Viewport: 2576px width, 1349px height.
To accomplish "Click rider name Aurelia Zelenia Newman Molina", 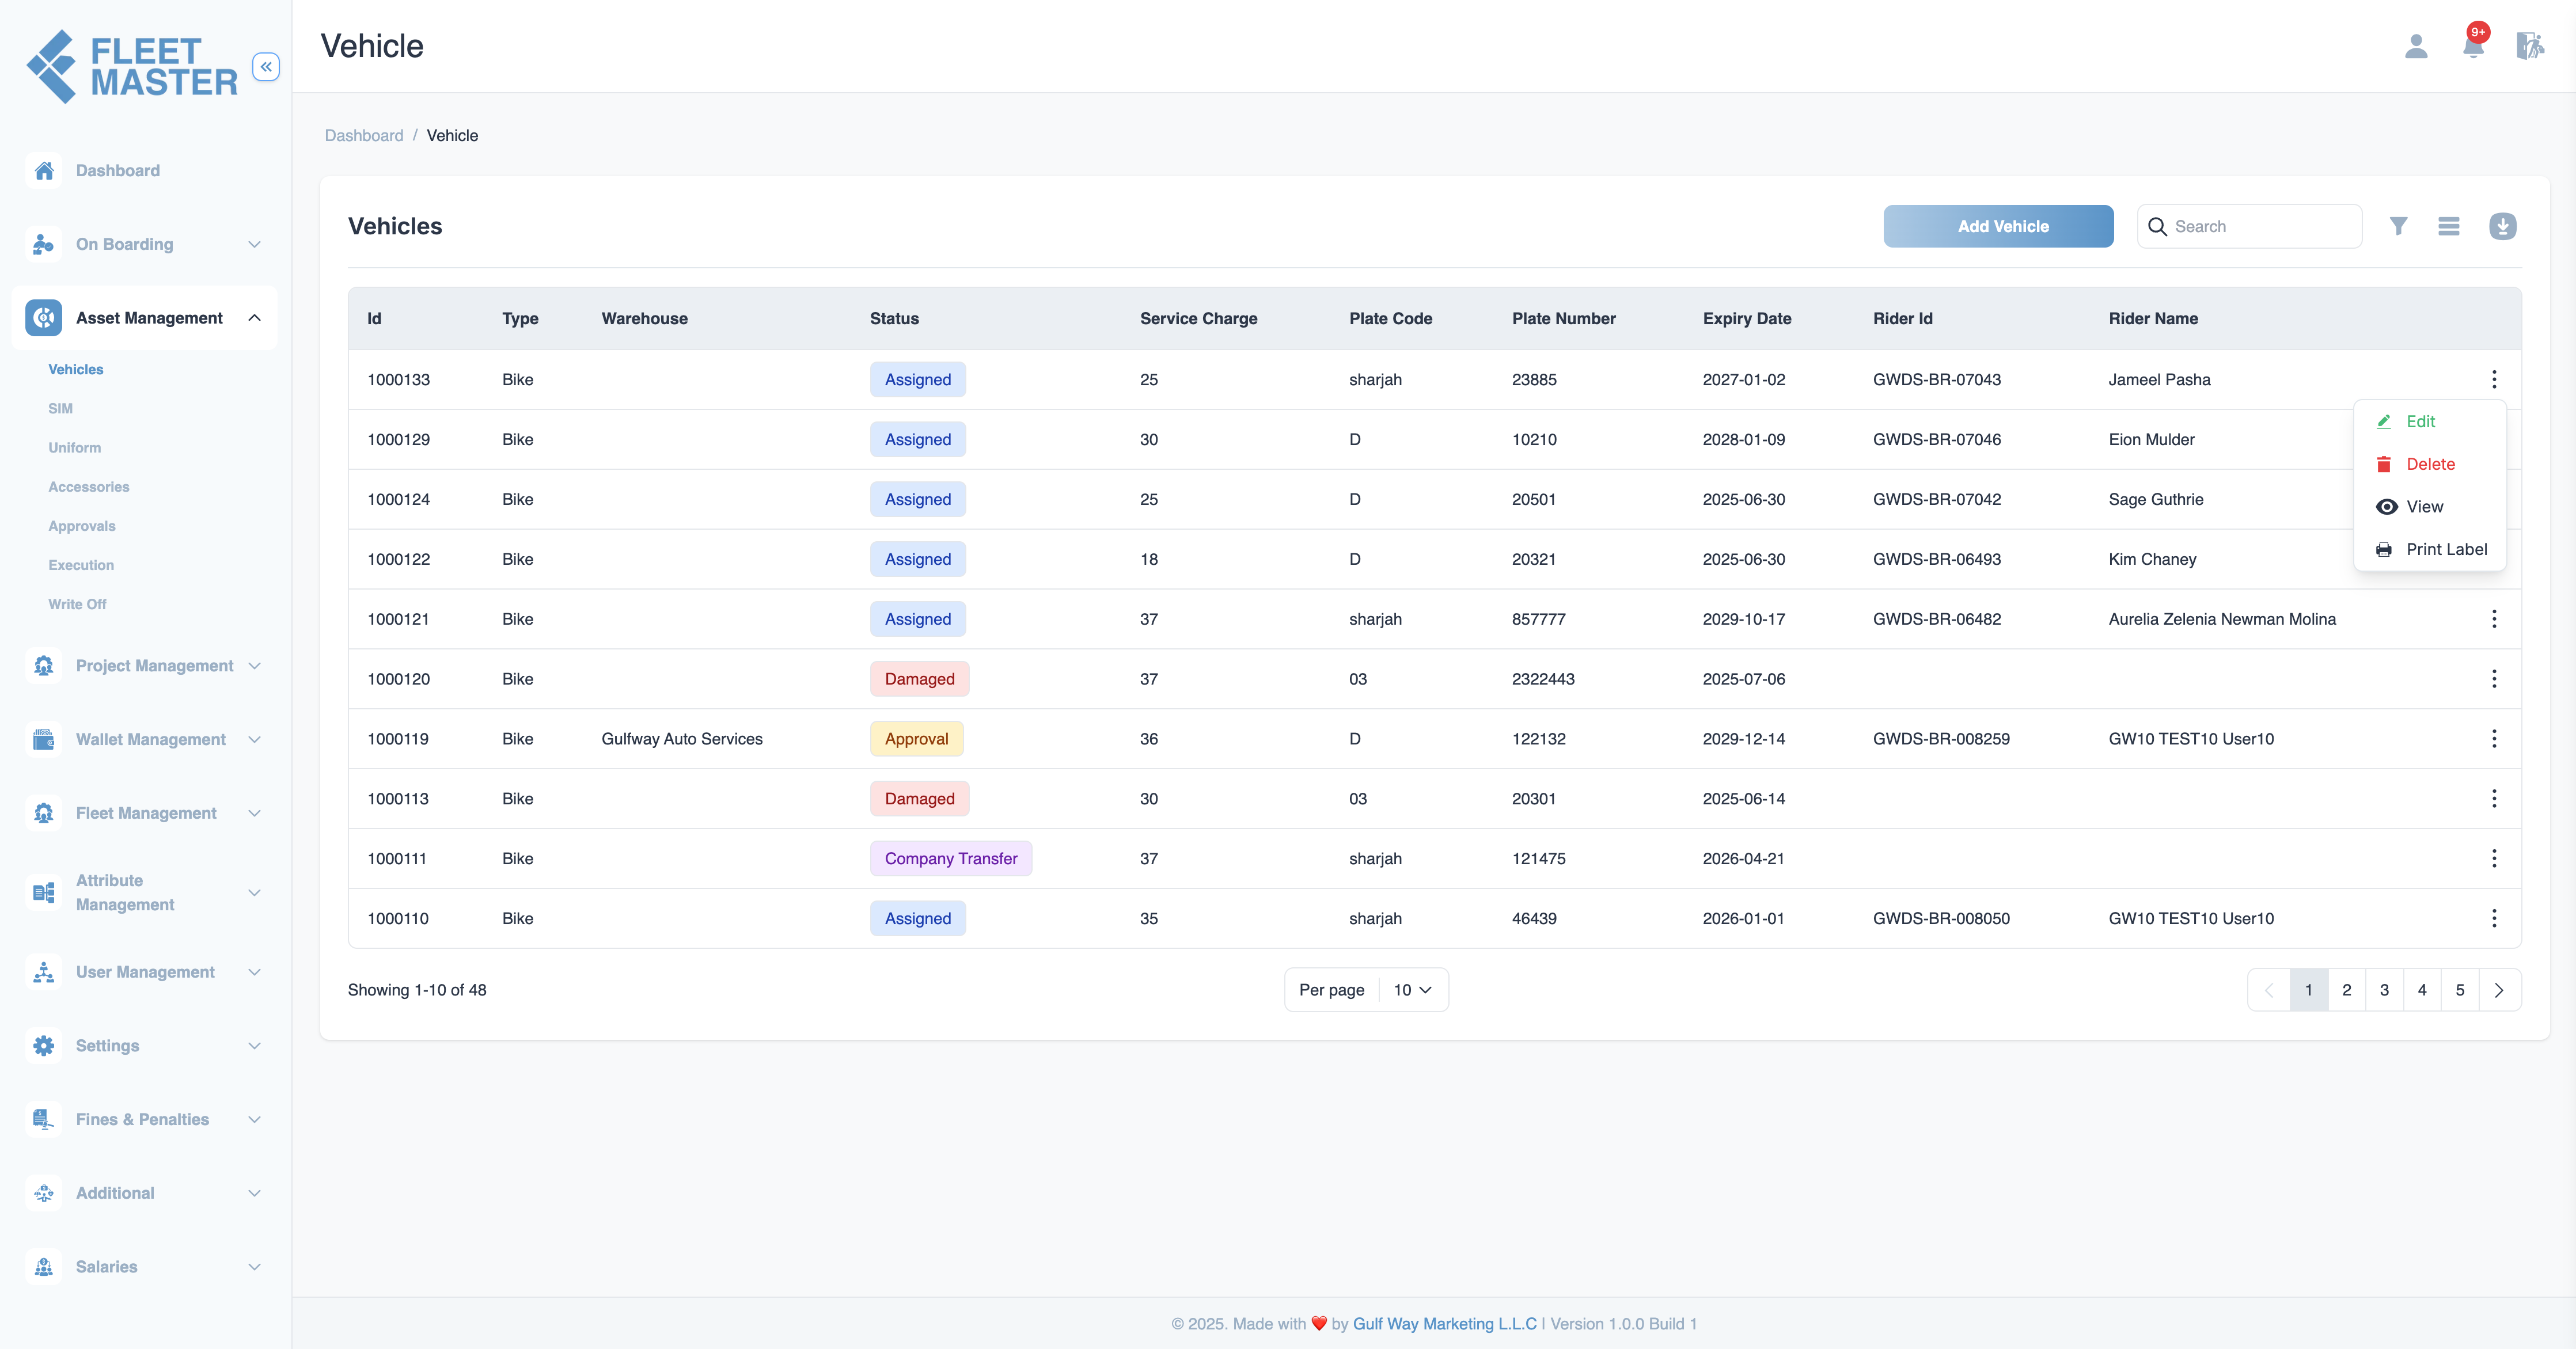I will point(2222,619).
